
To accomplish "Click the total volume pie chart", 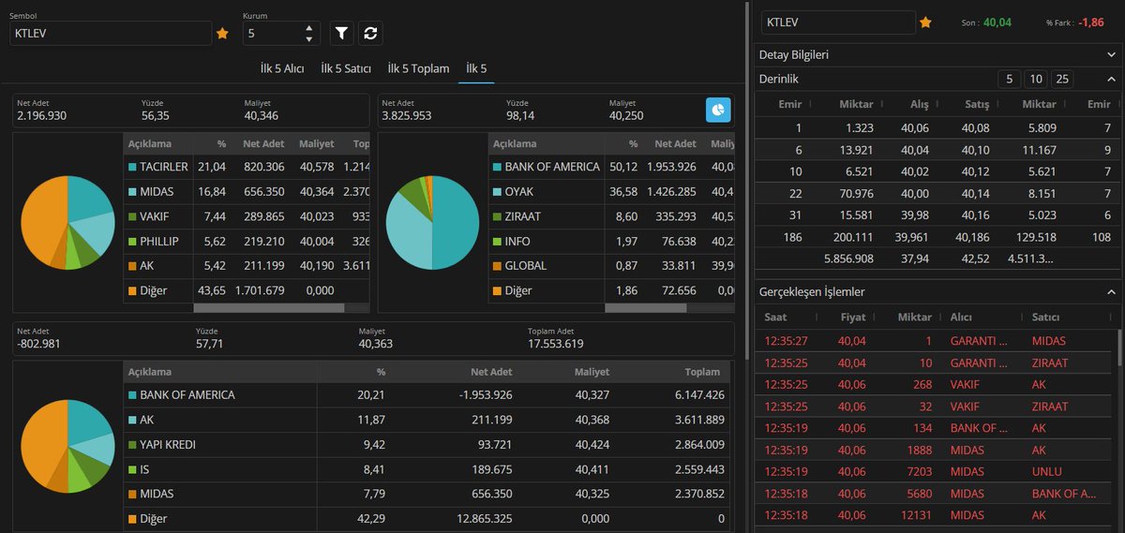I will tap(67, 447).
